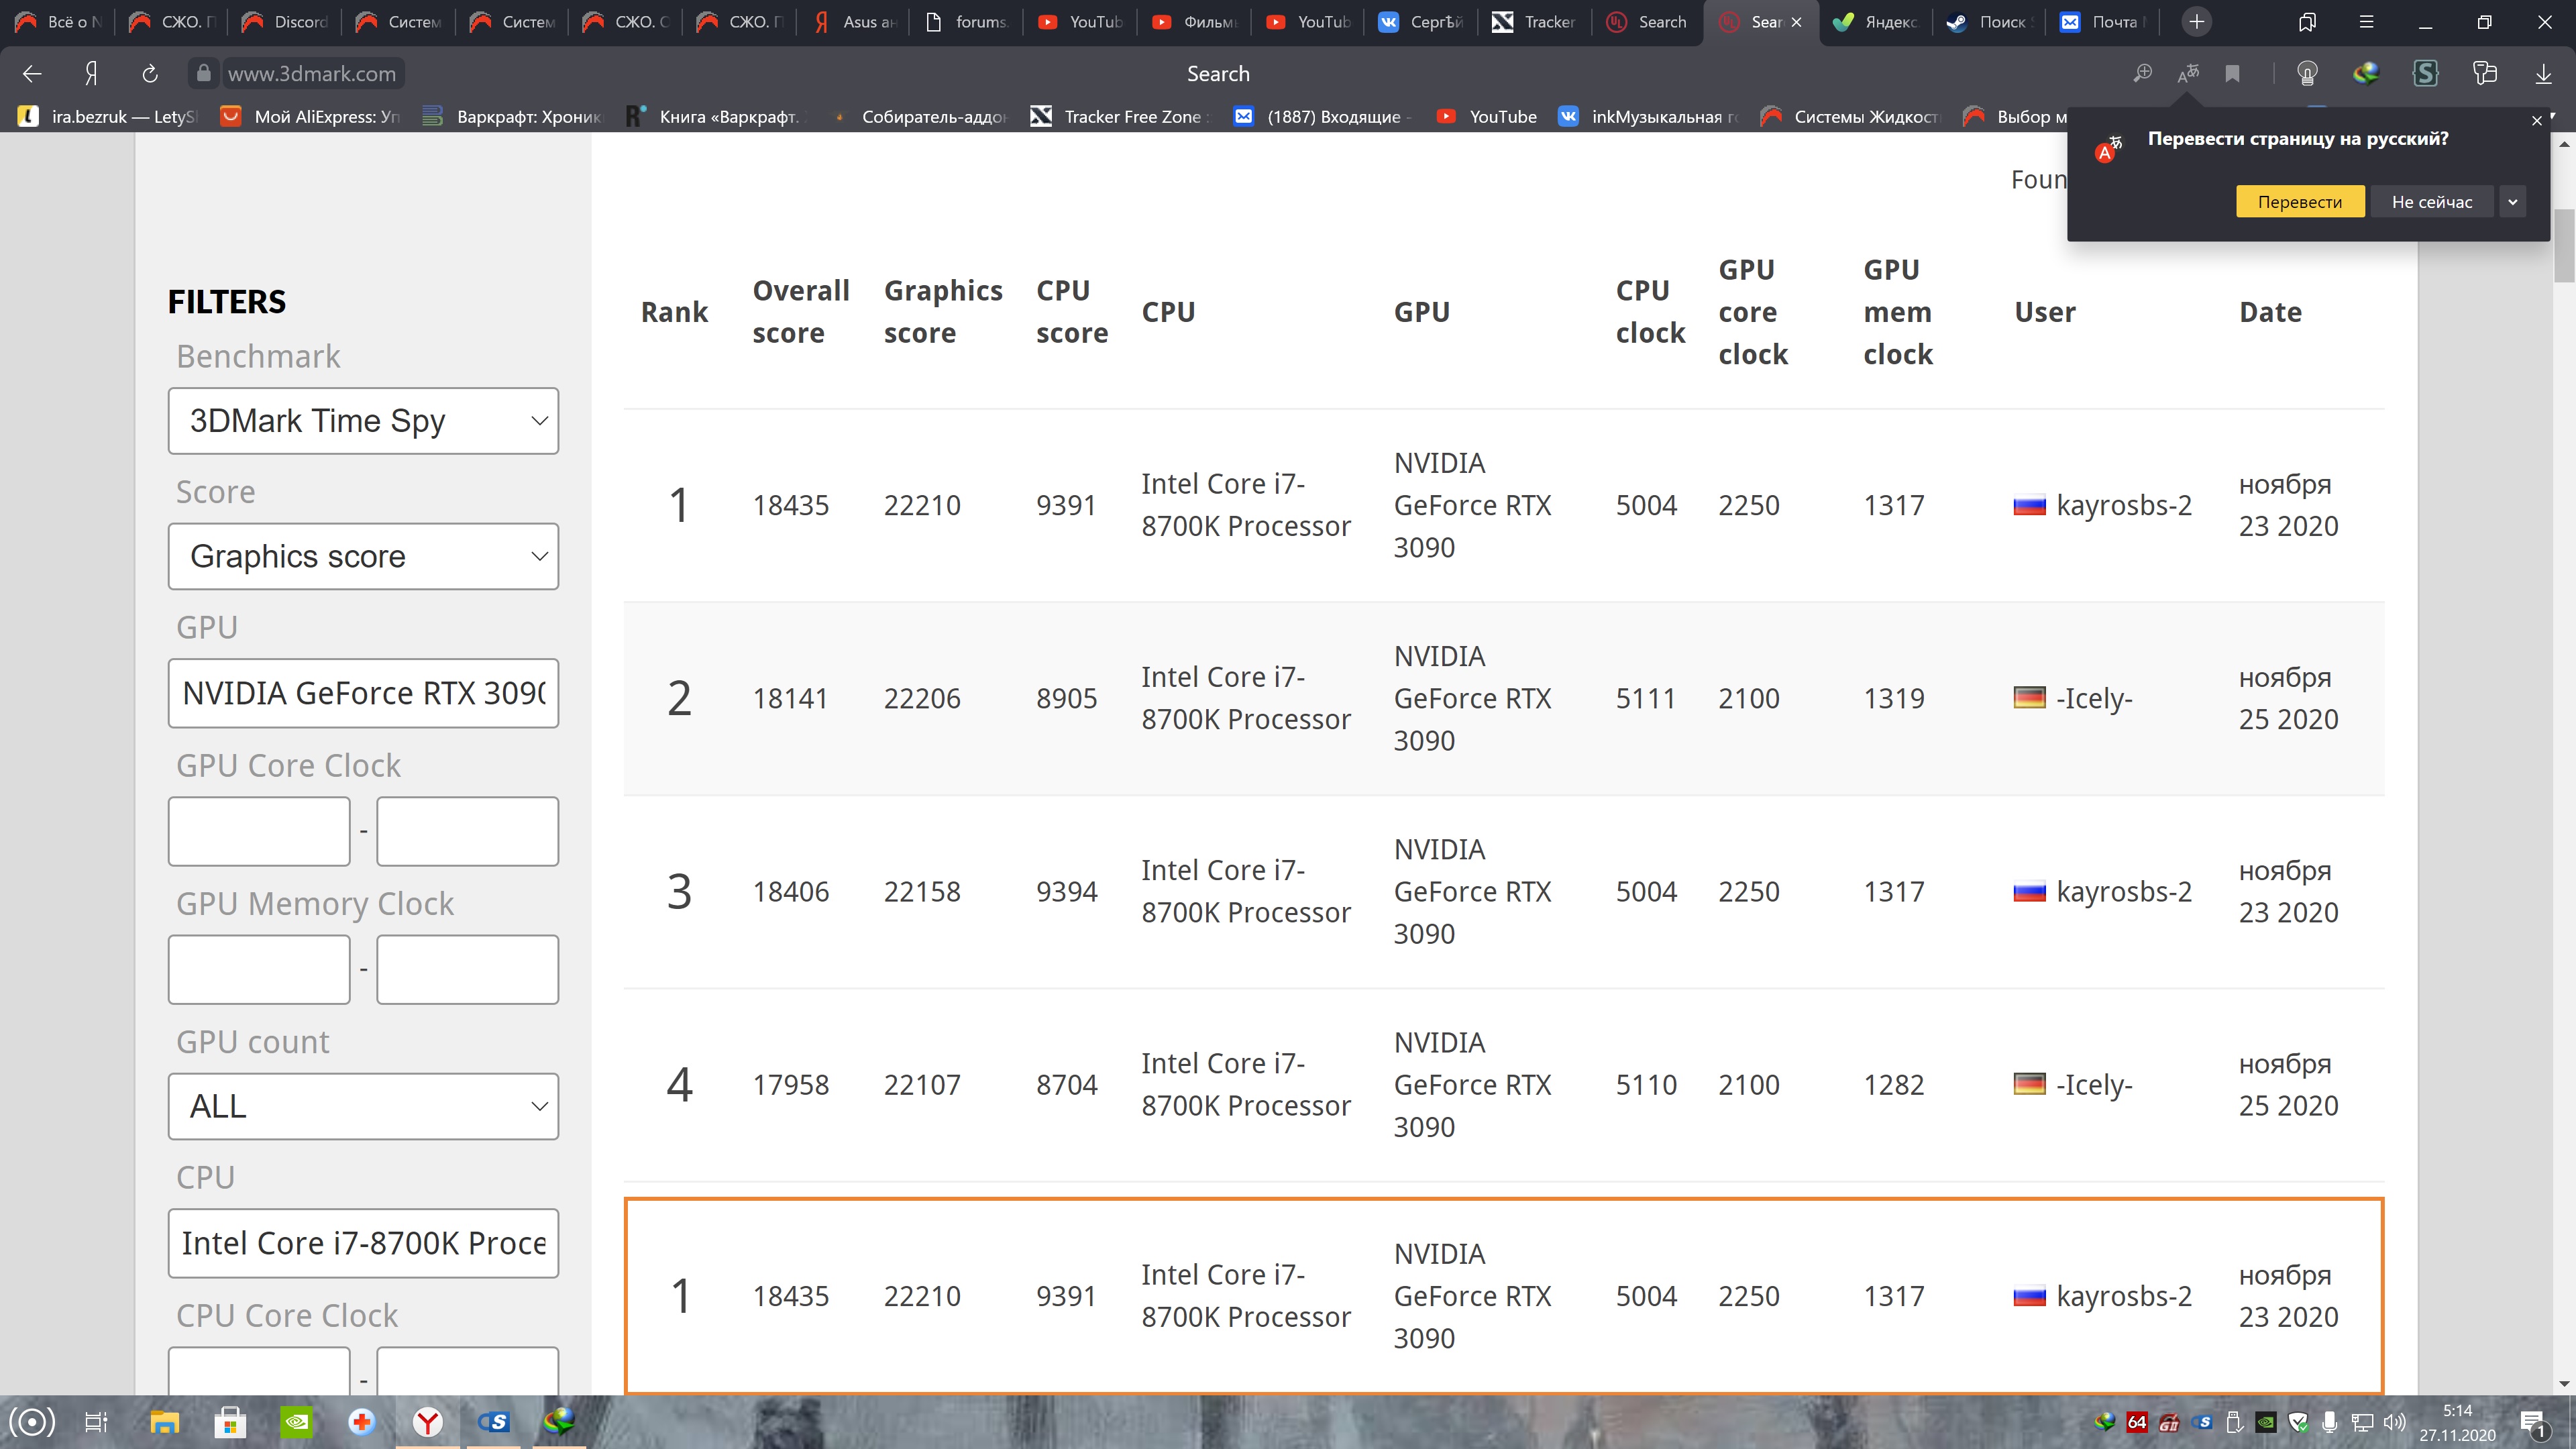Open a new tab with the plus icon
This screenshot has height=1449, width=2576.
click(2196, 21)
